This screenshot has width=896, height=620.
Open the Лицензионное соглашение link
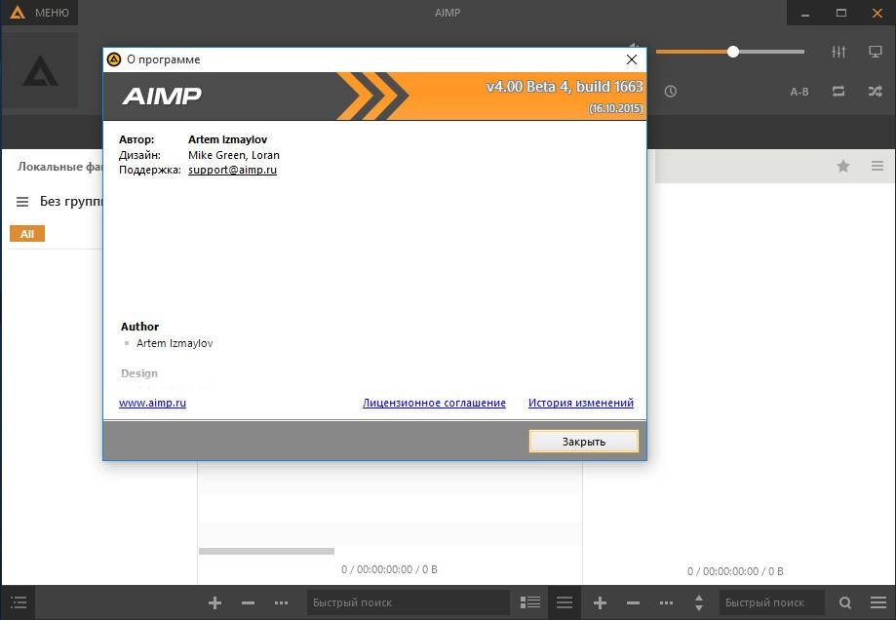coord(434,403)
